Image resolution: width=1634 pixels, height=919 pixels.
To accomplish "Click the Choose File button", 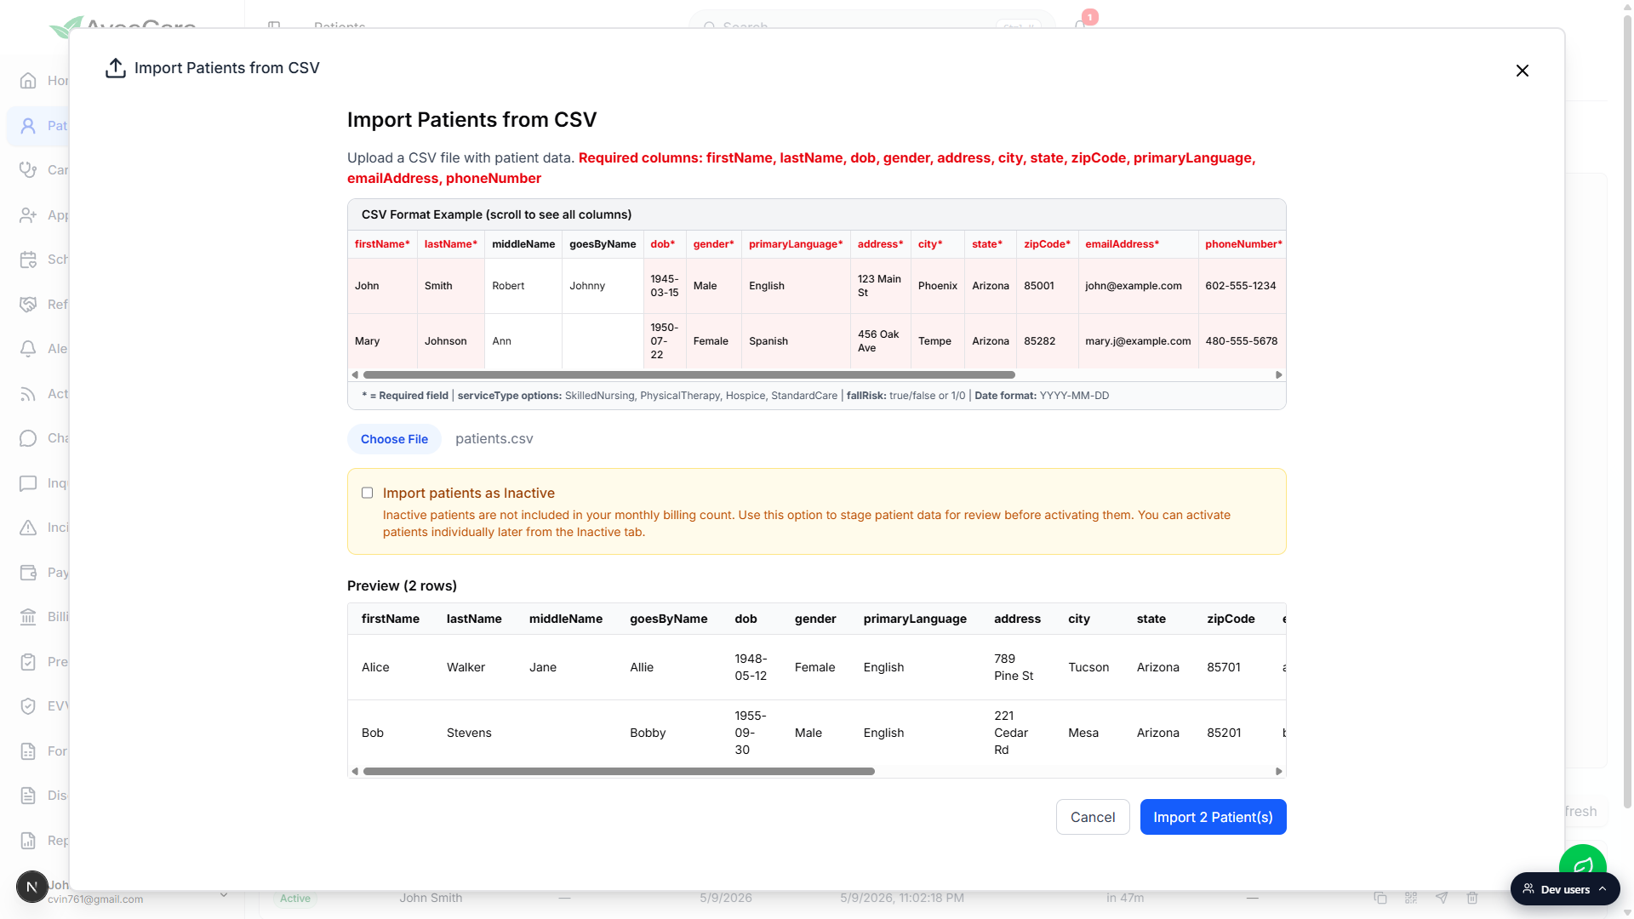I will 394,439.
